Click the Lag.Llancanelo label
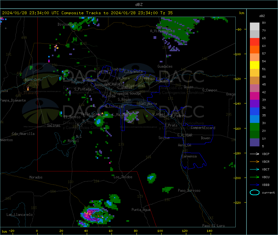 pyautogui.click(x=19, y=215)
